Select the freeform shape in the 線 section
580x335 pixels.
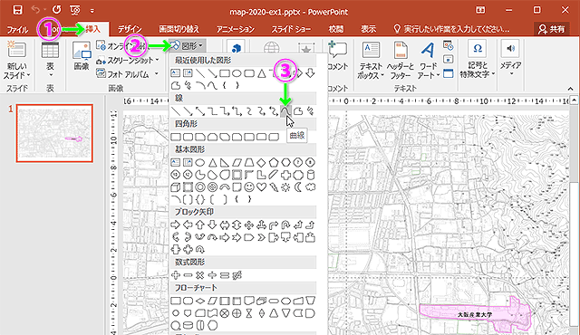pos(298,110)
